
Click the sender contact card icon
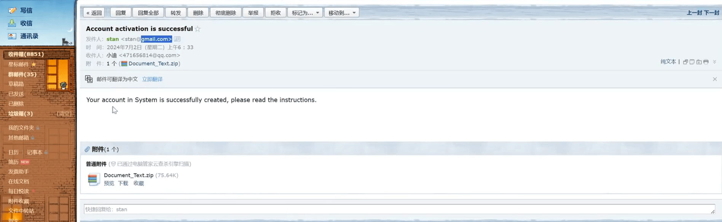coord(177,39)
